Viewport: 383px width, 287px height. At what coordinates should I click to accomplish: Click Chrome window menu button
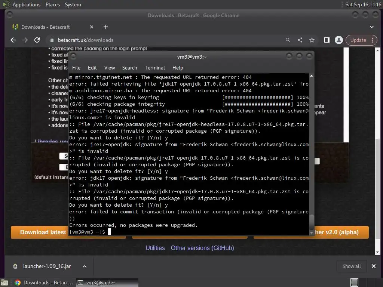point(10,15)
